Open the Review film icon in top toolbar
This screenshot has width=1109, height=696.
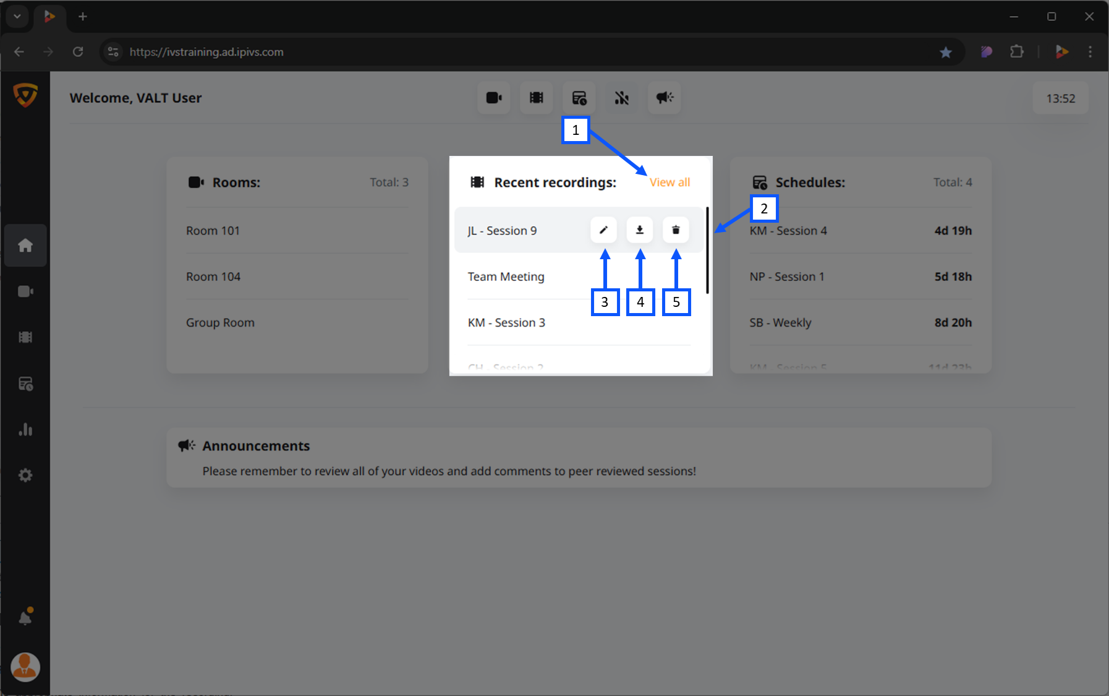[537, 98]
